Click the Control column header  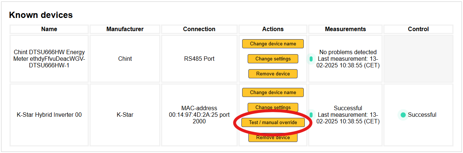[x=418, y=29]
